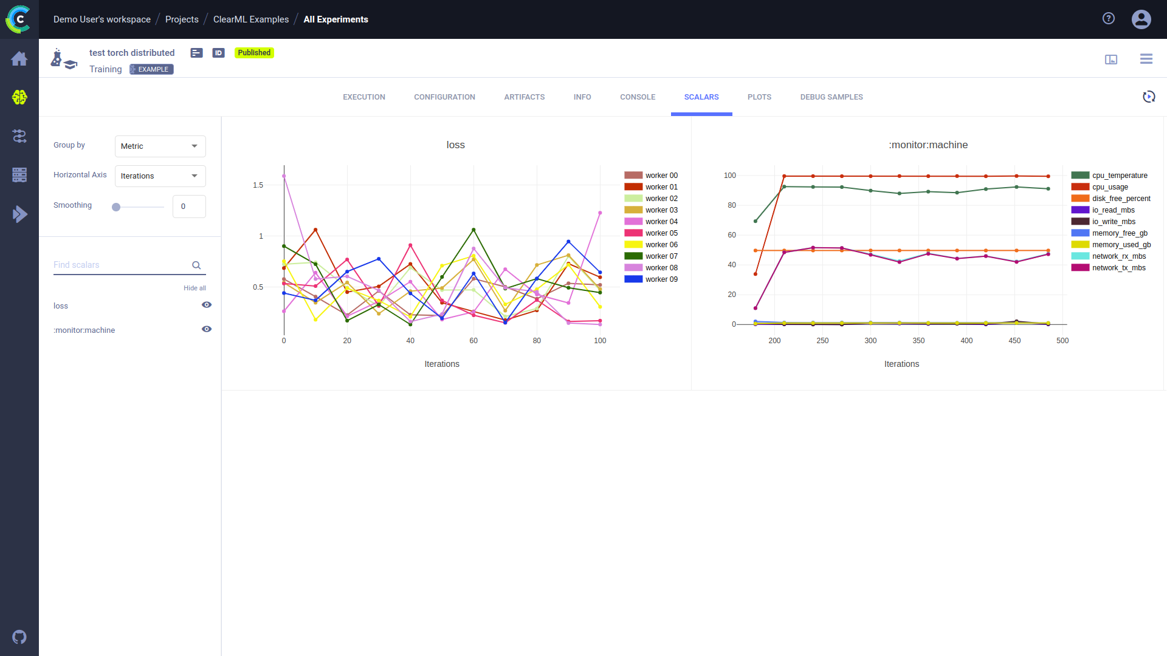The image size is (1167, 656).
Task: Toggle visibility of loss scalar
Action: pos(207,305)
